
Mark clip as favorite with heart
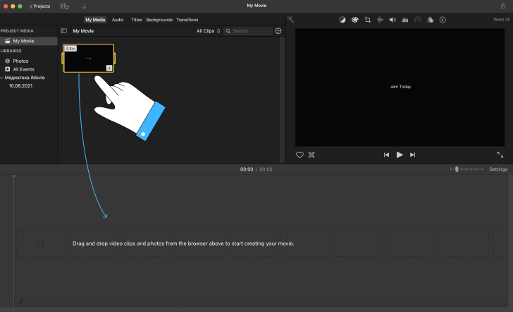pyautogui.click(x=299, y=155)
